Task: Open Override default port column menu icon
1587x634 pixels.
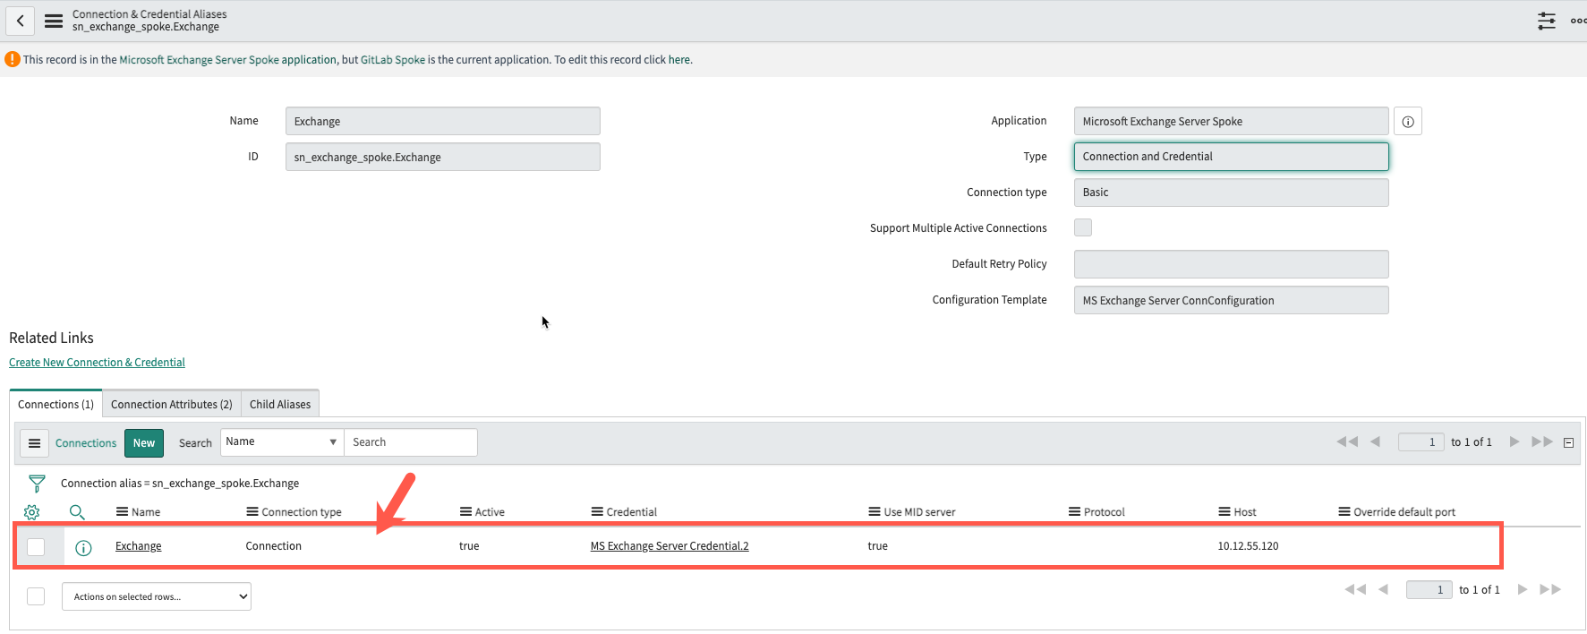Action: pos(1344,512)
